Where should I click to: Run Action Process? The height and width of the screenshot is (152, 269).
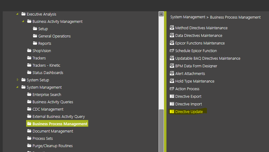pyautogui.click(x=187, y=89)
